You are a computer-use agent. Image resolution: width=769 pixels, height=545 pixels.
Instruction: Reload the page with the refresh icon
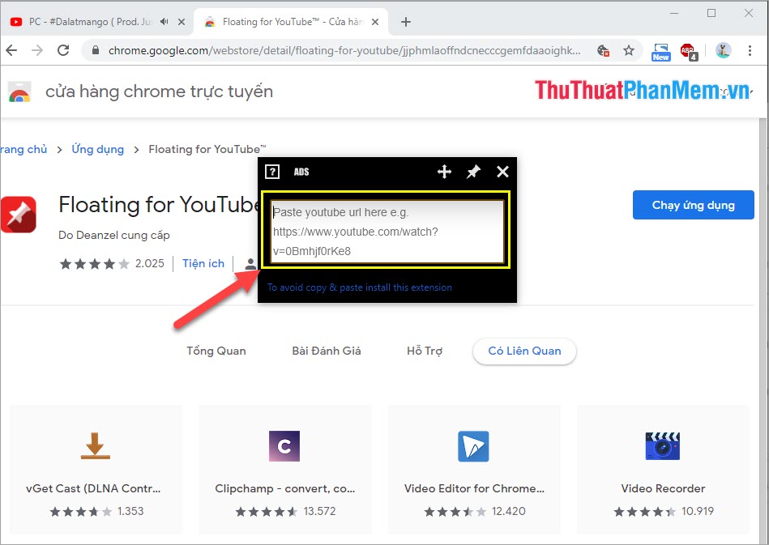63,50
